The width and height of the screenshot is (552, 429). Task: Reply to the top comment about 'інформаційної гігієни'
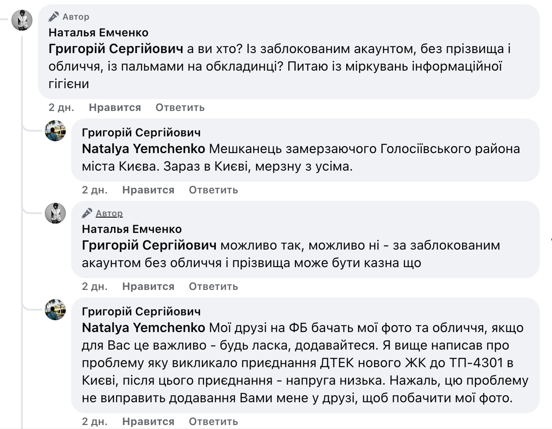[180, 107]
